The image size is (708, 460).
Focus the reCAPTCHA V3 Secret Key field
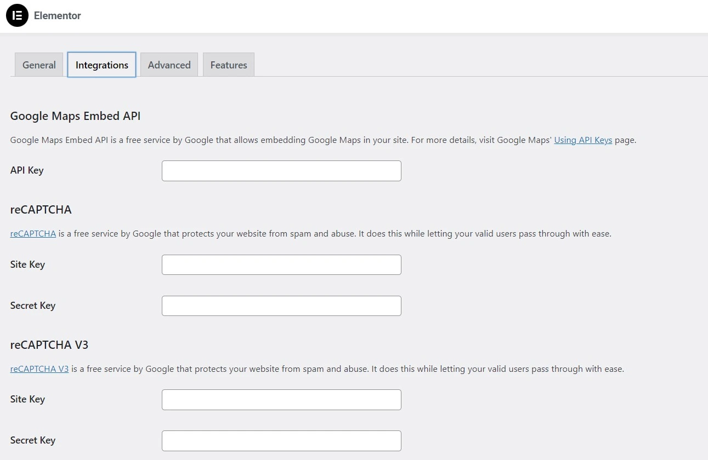tap(281, 441)
